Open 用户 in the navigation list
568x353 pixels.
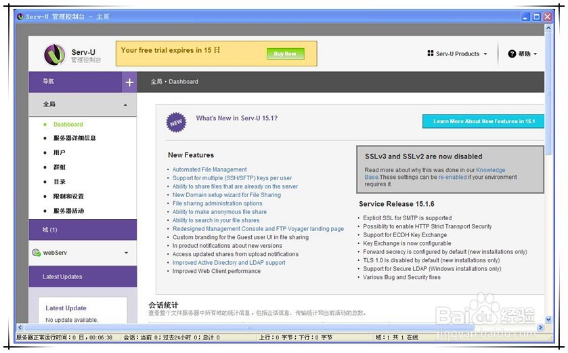tap(59, 152)
